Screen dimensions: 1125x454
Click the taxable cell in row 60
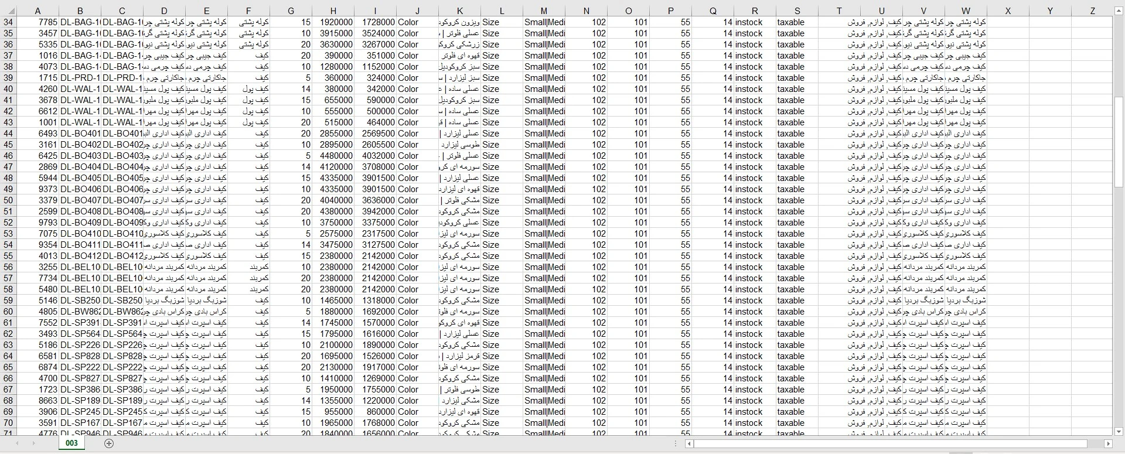click(791, 312)
